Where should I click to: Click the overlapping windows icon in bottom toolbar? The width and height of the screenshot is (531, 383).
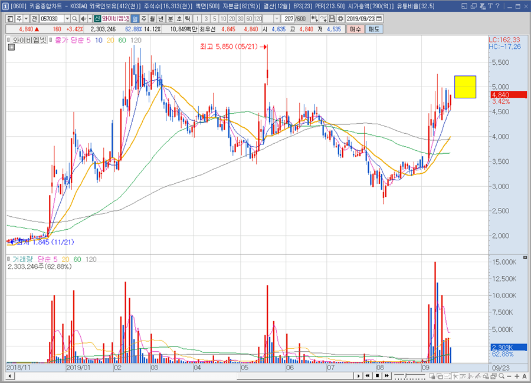click(440, 376)
